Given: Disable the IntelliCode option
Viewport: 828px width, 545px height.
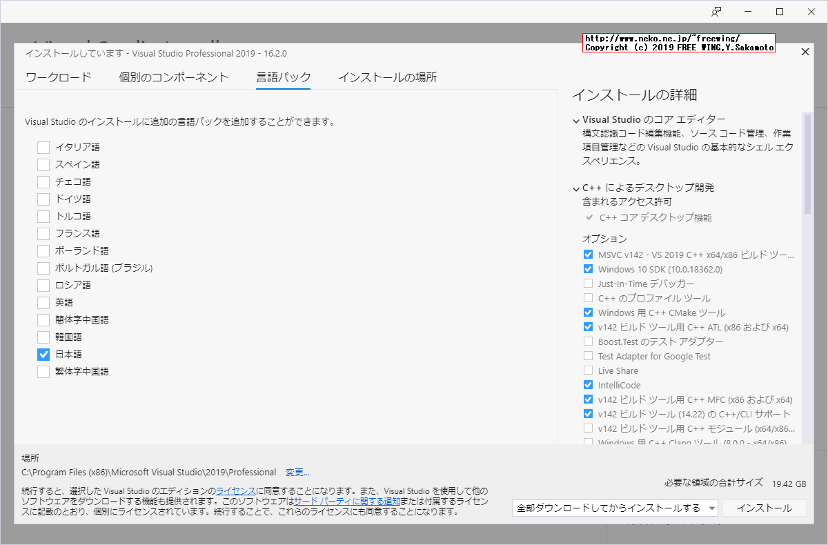Looking at the screenshot, I should tap(588, 385).
